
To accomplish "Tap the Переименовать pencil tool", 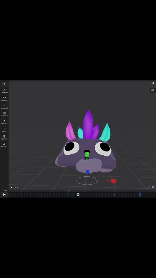I will point(4,122).
